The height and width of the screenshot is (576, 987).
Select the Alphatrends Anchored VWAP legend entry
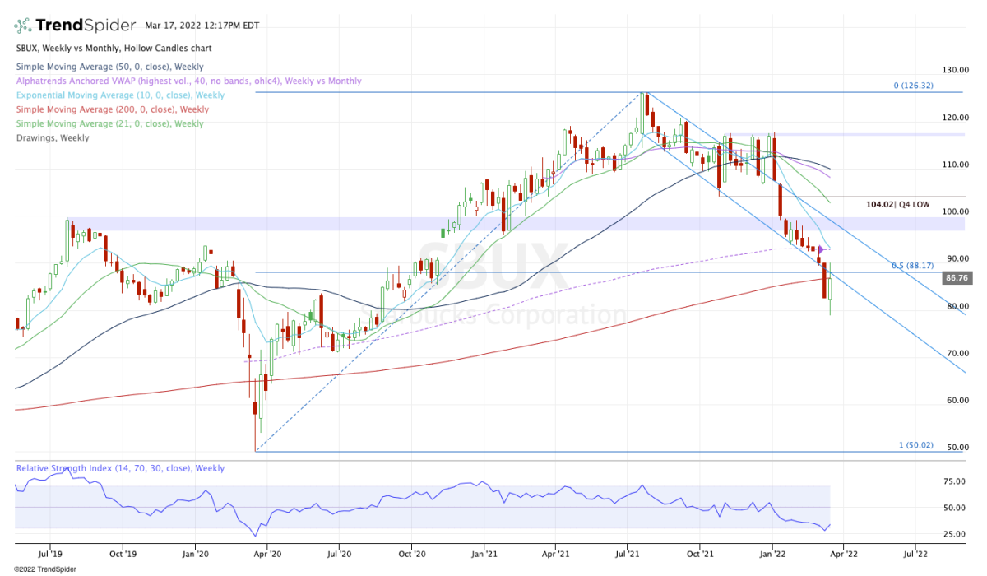click(x=188, y=81)
